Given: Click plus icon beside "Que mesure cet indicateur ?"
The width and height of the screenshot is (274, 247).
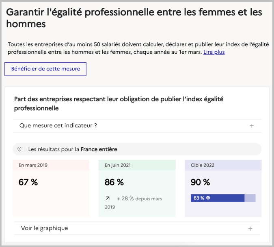Looking at the screenshot, I should (252, 126).
